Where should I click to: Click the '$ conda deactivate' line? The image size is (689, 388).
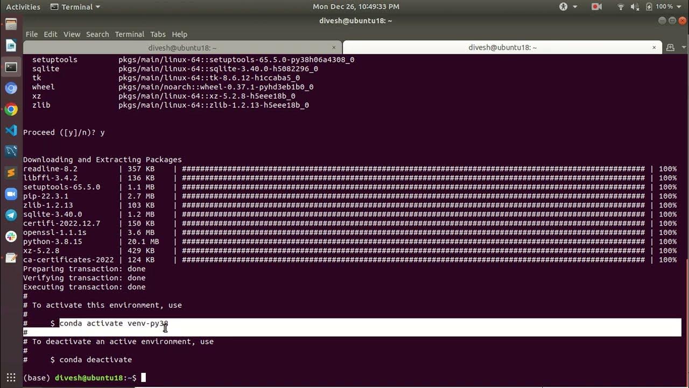coord(91,359)
